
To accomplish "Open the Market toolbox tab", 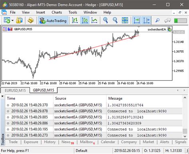I will [x=148, y=142].
